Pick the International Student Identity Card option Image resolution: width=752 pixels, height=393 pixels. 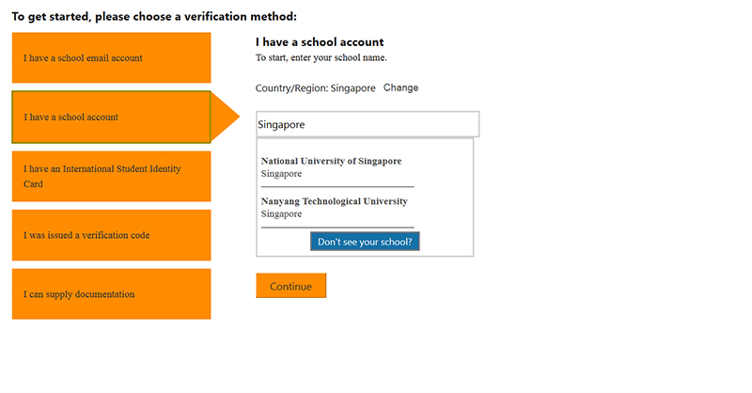[x=111, y=176]
